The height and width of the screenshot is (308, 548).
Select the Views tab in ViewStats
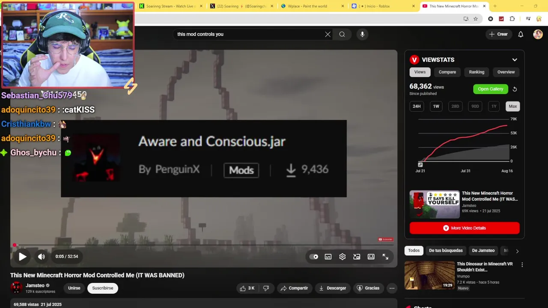tap(420, 72)
